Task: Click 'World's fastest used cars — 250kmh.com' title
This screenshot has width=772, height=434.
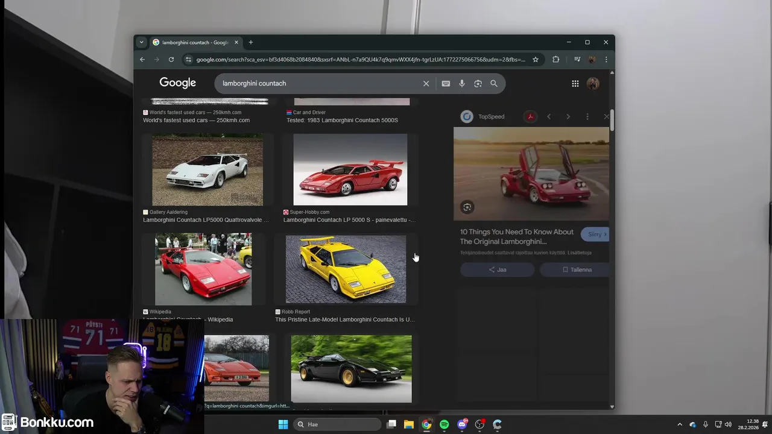Action: (196, 120)
